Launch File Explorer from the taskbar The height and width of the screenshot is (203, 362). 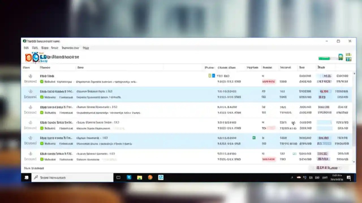tap(139, 177)
